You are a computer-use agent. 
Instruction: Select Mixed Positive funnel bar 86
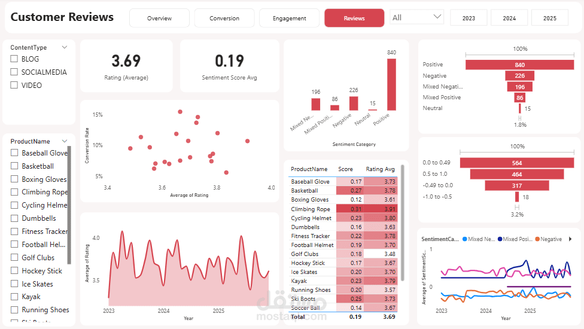519,98
